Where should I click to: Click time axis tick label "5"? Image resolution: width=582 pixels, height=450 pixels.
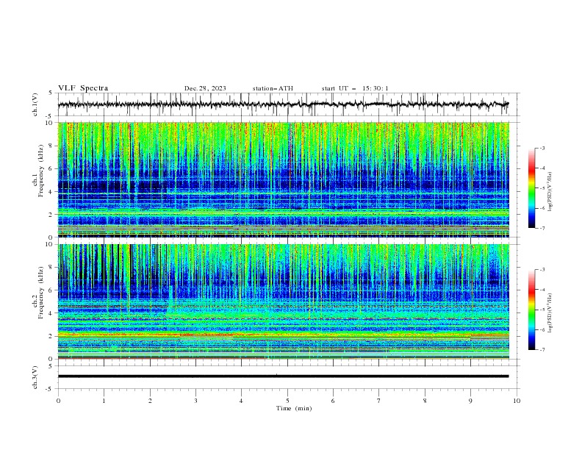pyautogui.click(x=287, y=401)
